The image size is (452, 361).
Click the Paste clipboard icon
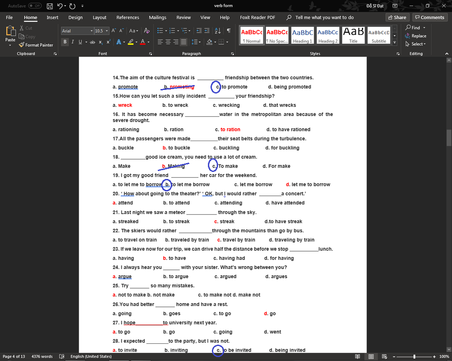click(x=11, y=31)
